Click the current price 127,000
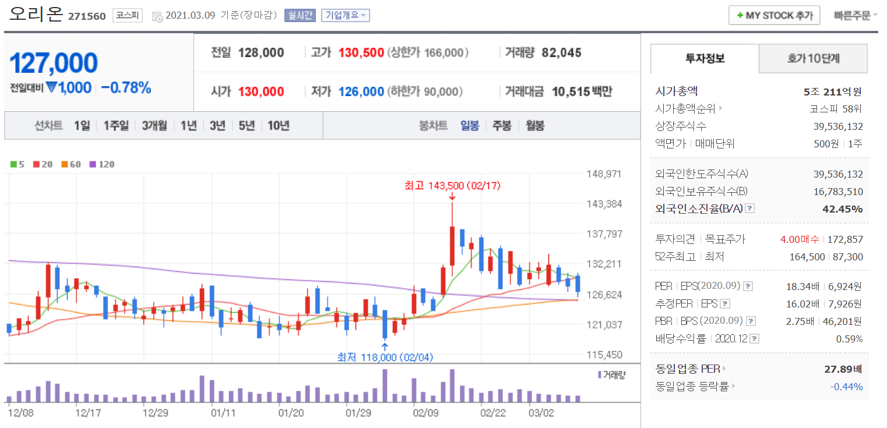The image size is (887, 428). pyautogui.click(x=54, y=63)
